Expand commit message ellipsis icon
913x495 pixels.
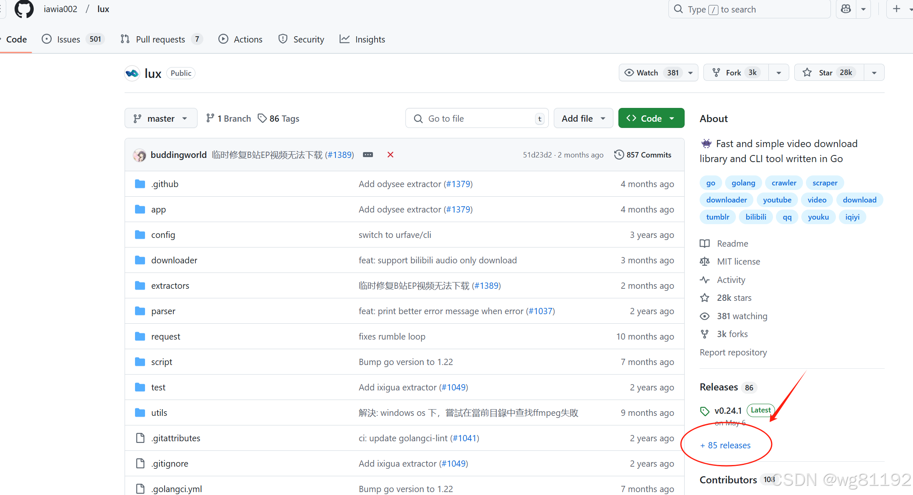368,155
